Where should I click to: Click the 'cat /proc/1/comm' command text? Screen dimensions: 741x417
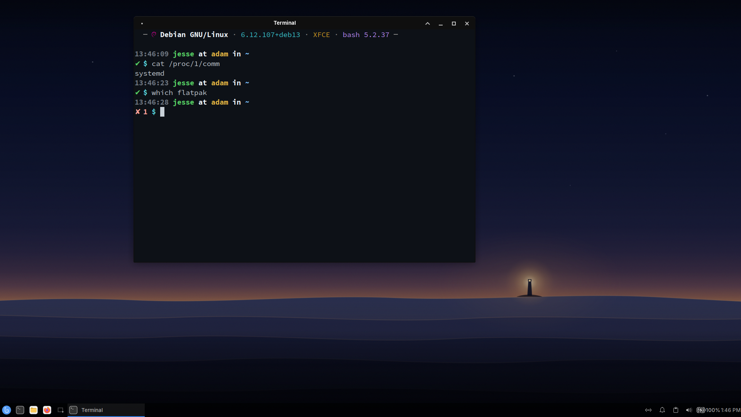[x=186, y=64]
